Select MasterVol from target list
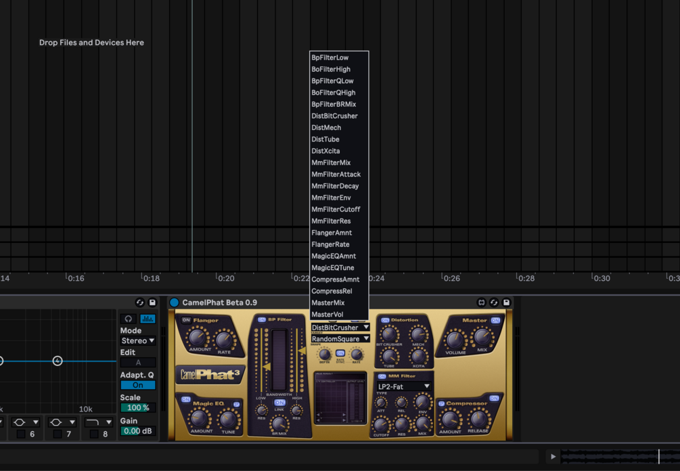 click(x=339, y=315)
